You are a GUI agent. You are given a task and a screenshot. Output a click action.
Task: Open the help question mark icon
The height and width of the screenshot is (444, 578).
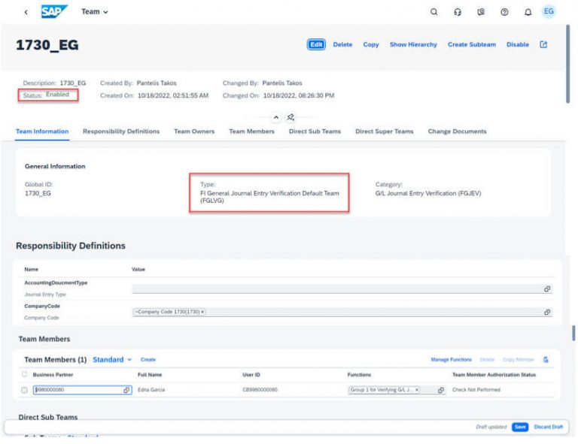tap(505, 13)
